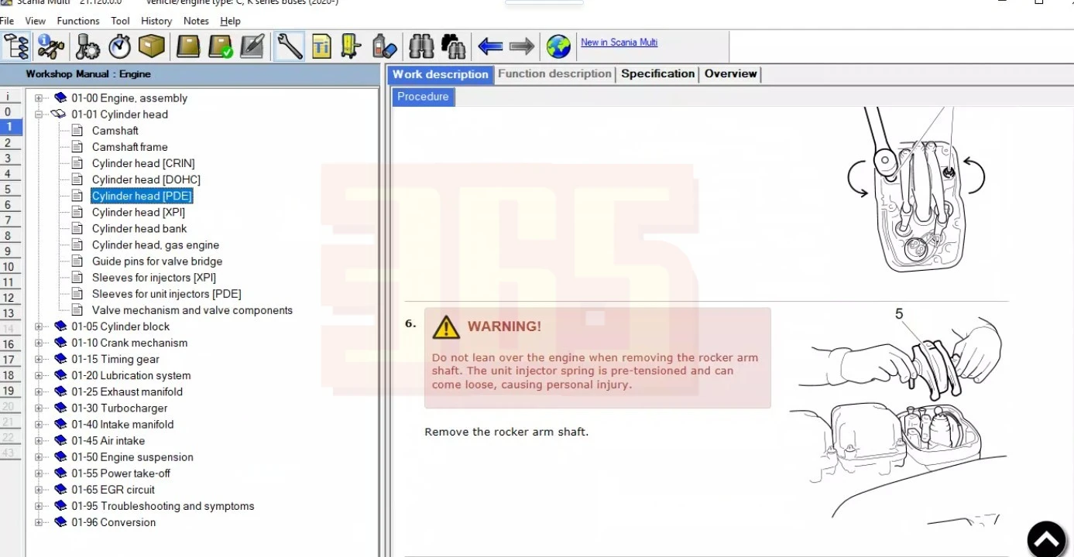This screenshot has width=1074, height=557.
Task: Open the History menu
Action: 156,21
